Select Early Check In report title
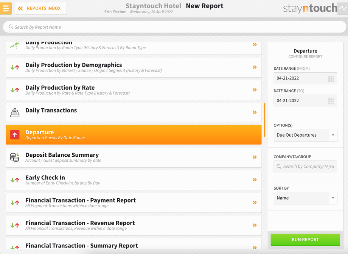The width and height of the screenshot is (348, 254). click(45, 178)
